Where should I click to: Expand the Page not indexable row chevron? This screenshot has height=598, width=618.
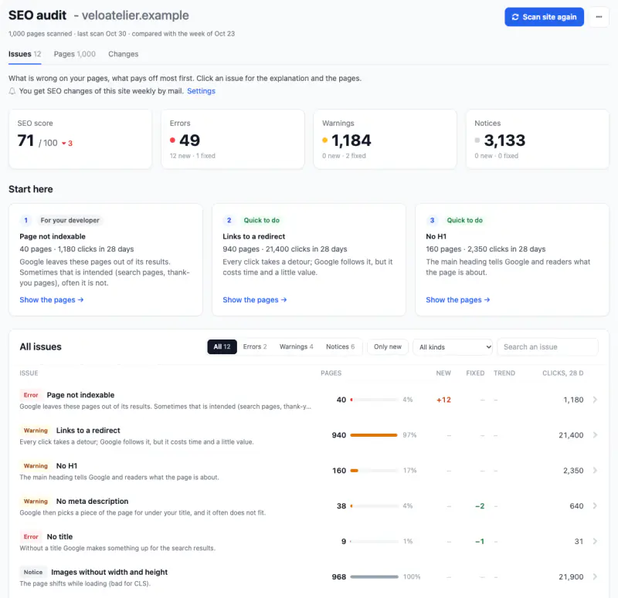click(595, 400)
